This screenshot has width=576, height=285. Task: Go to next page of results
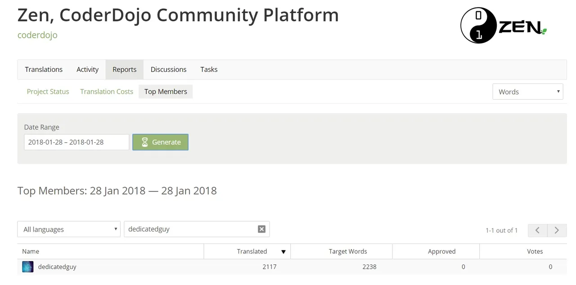557,230
